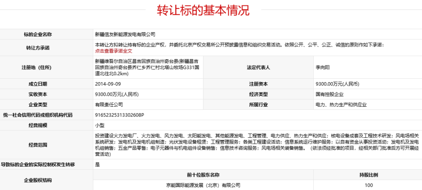Select 9300.00万元 value beside 注册资本
Viewport: 422px width, 190px height.
[338, 84]
